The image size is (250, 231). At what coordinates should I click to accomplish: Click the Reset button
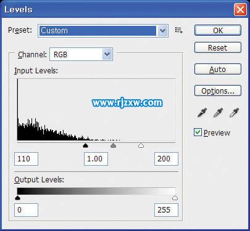(x=218, y=47)
